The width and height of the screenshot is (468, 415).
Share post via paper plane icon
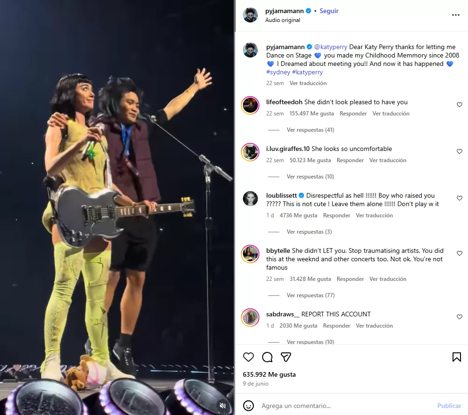click(286, 357)
